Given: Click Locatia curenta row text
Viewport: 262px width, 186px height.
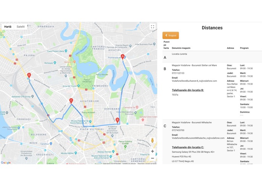Looking at the screenshot, I should pos(179,54).
